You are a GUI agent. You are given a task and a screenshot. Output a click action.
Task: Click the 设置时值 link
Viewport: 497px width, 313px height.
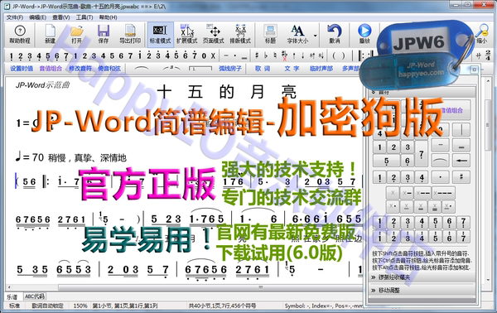pos(22,68)
